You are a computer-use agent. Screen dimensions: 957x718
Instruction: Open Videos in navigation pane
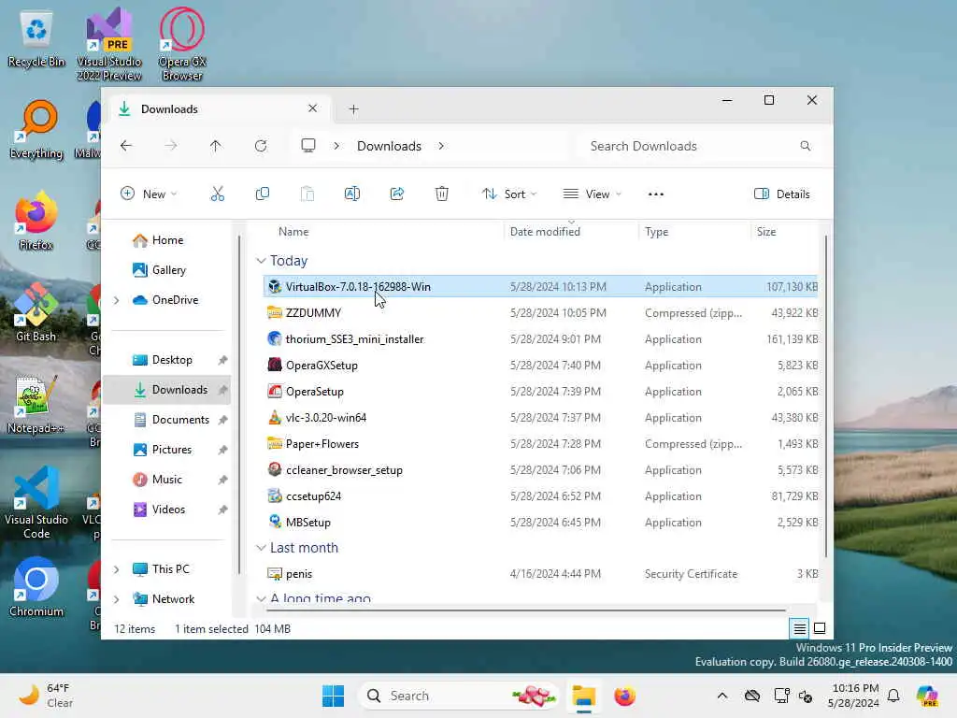[166, 510]
